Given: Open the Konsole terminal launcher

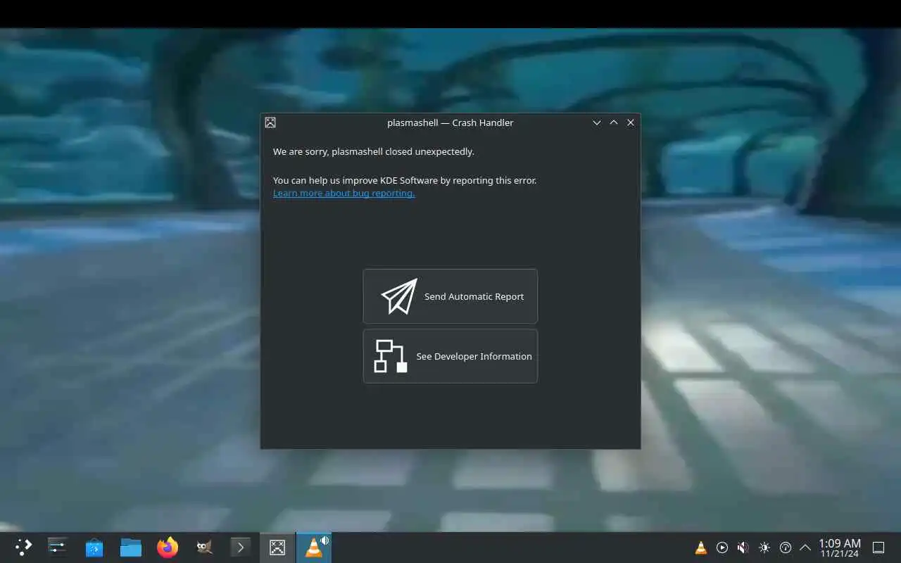Looking at the screenshot, I should (x=241, y=547).
